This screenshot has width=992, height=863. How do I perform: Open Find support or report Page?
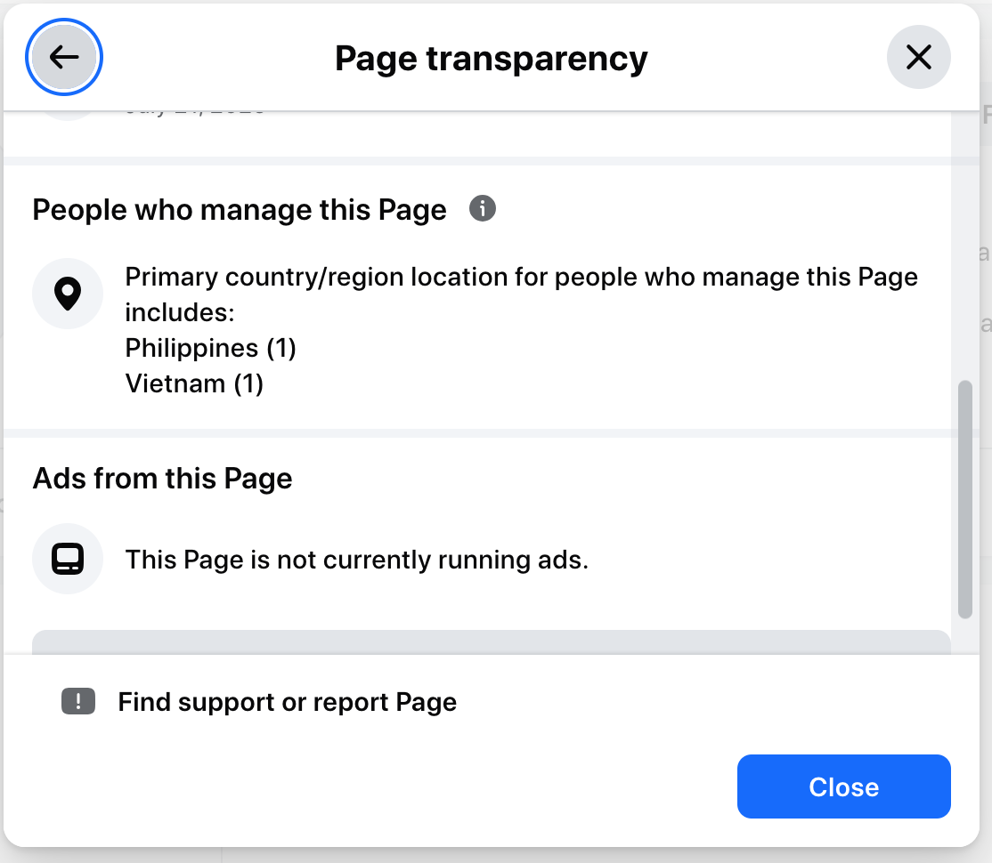287,702
